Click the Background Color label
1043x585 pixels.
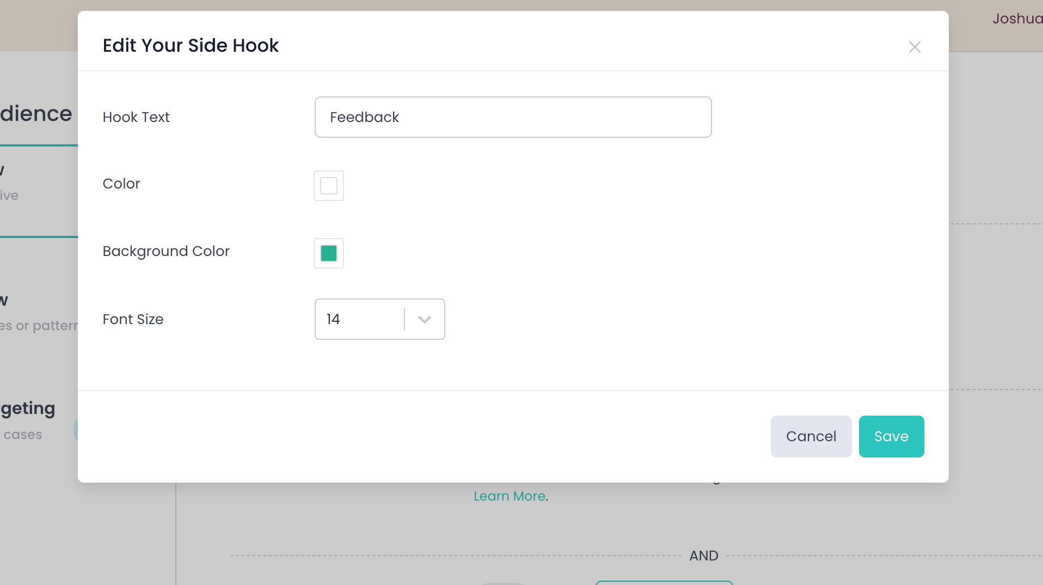click(166, 251)
